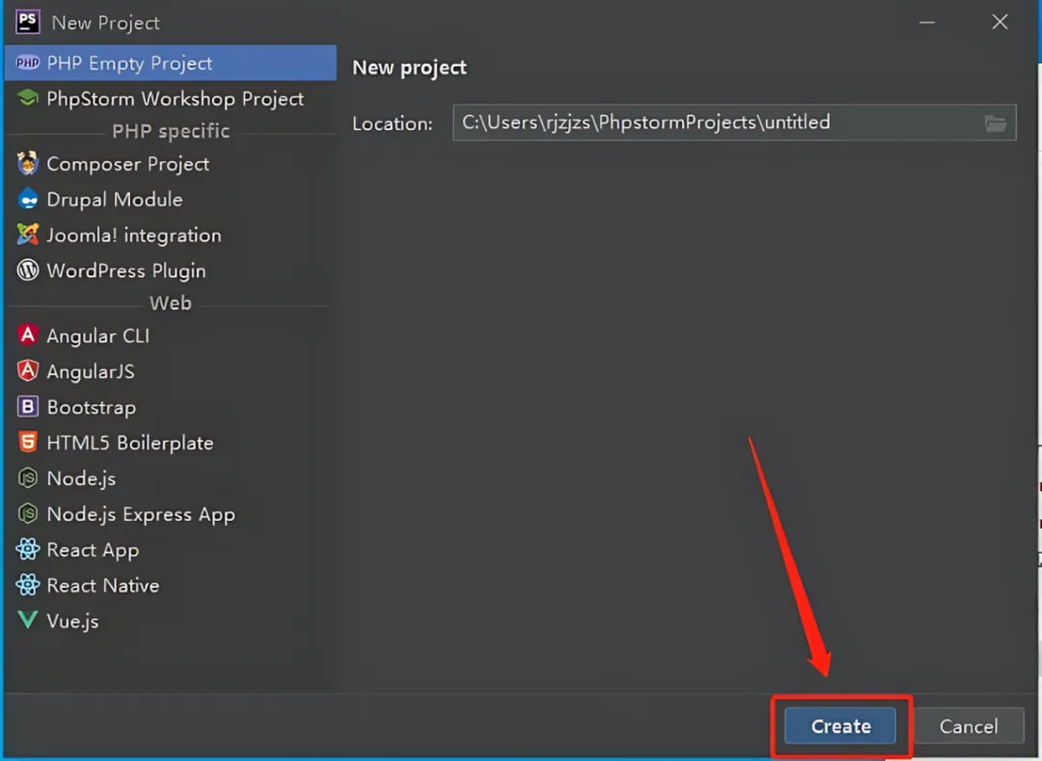Pick React Native project type
The image size is (1042, 761).
pyautogui.click(x=171, y=585)
